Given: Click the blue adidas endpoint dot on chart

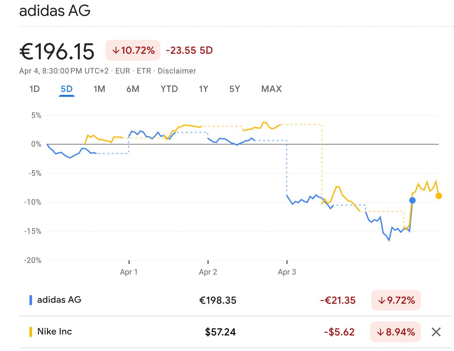Looking at the screenshot, I should [412, 200].
